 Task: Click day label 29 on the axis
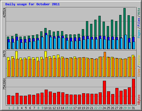(x=125, y=108)
